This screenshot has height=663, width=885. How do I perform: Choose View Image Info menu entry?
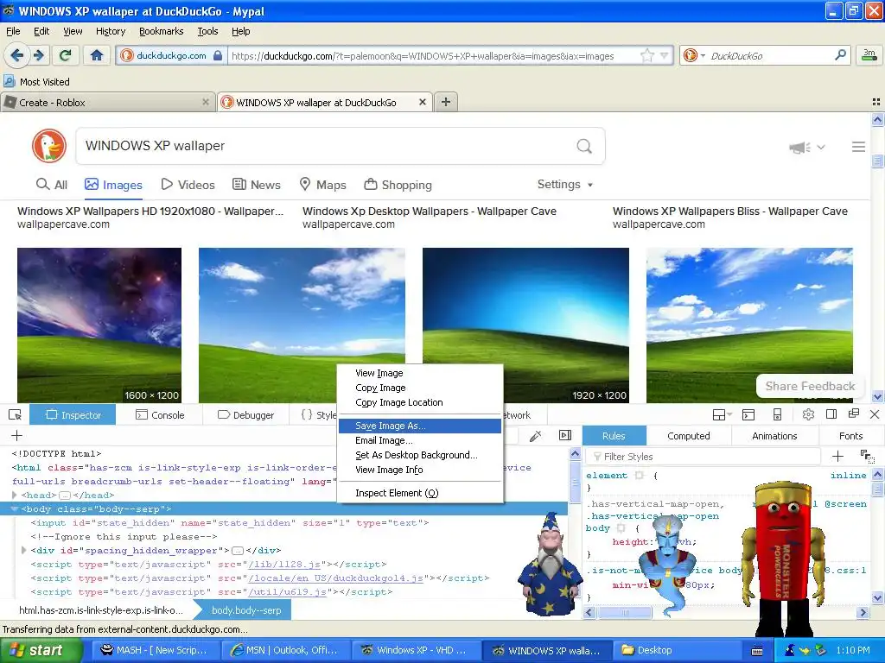(x=420, y=470)
